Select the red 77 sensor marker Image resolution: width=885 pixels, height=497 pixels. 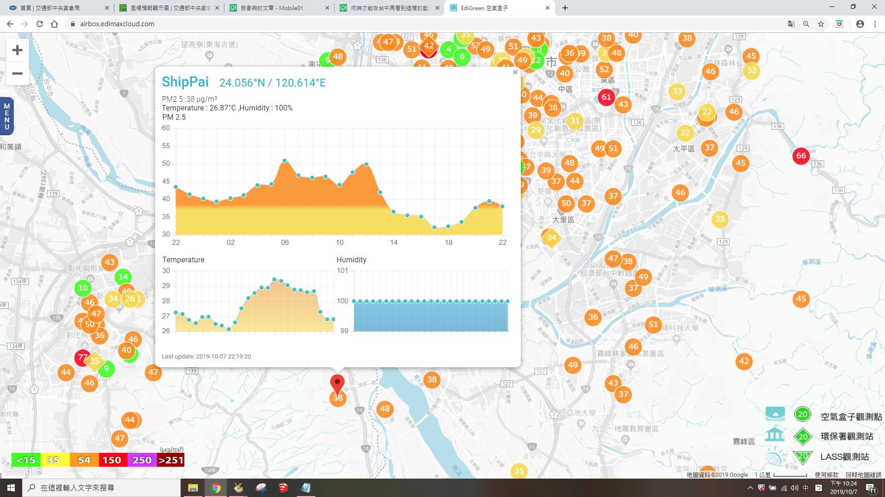tap(82, 357)
